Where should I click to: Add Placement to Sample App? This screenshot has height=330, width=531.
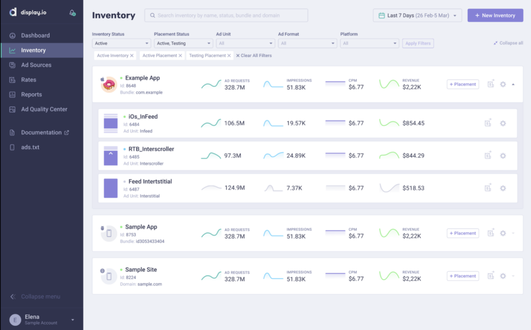[x=463, y=233]
